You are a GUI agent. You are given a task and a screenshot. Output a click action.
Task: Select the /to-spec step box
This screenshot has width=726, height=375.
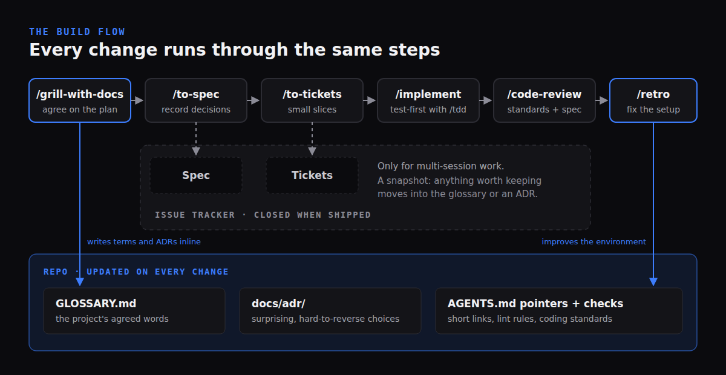click(x=196, y=100)
